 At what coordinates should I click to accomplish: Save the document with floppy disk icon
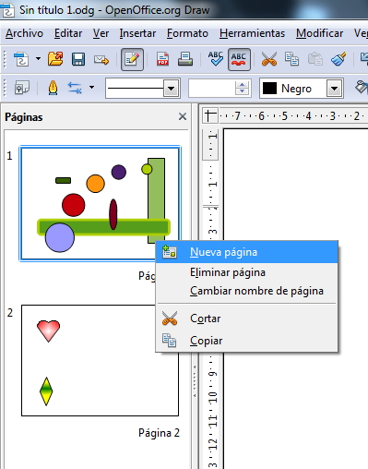pyautogui.click(x=78, y=59)
